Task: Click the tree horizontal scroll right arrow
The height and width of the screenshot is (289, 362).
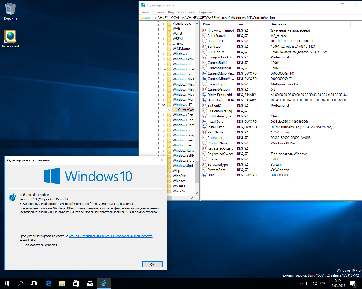Action: (192, 198)
